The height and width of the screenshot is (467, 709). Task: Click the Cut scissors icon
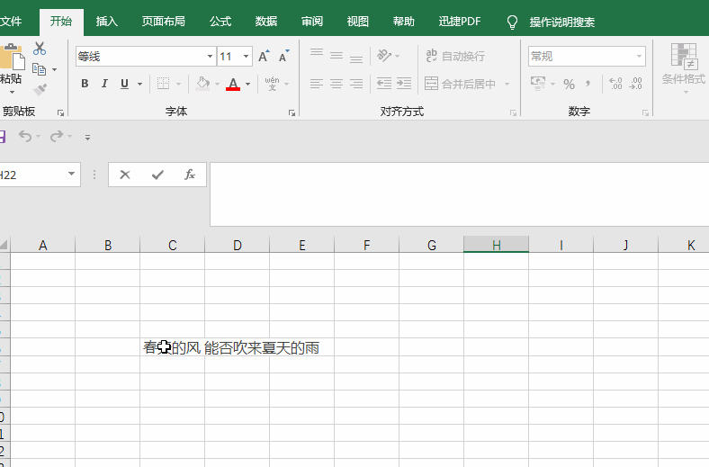click(40, 49)
